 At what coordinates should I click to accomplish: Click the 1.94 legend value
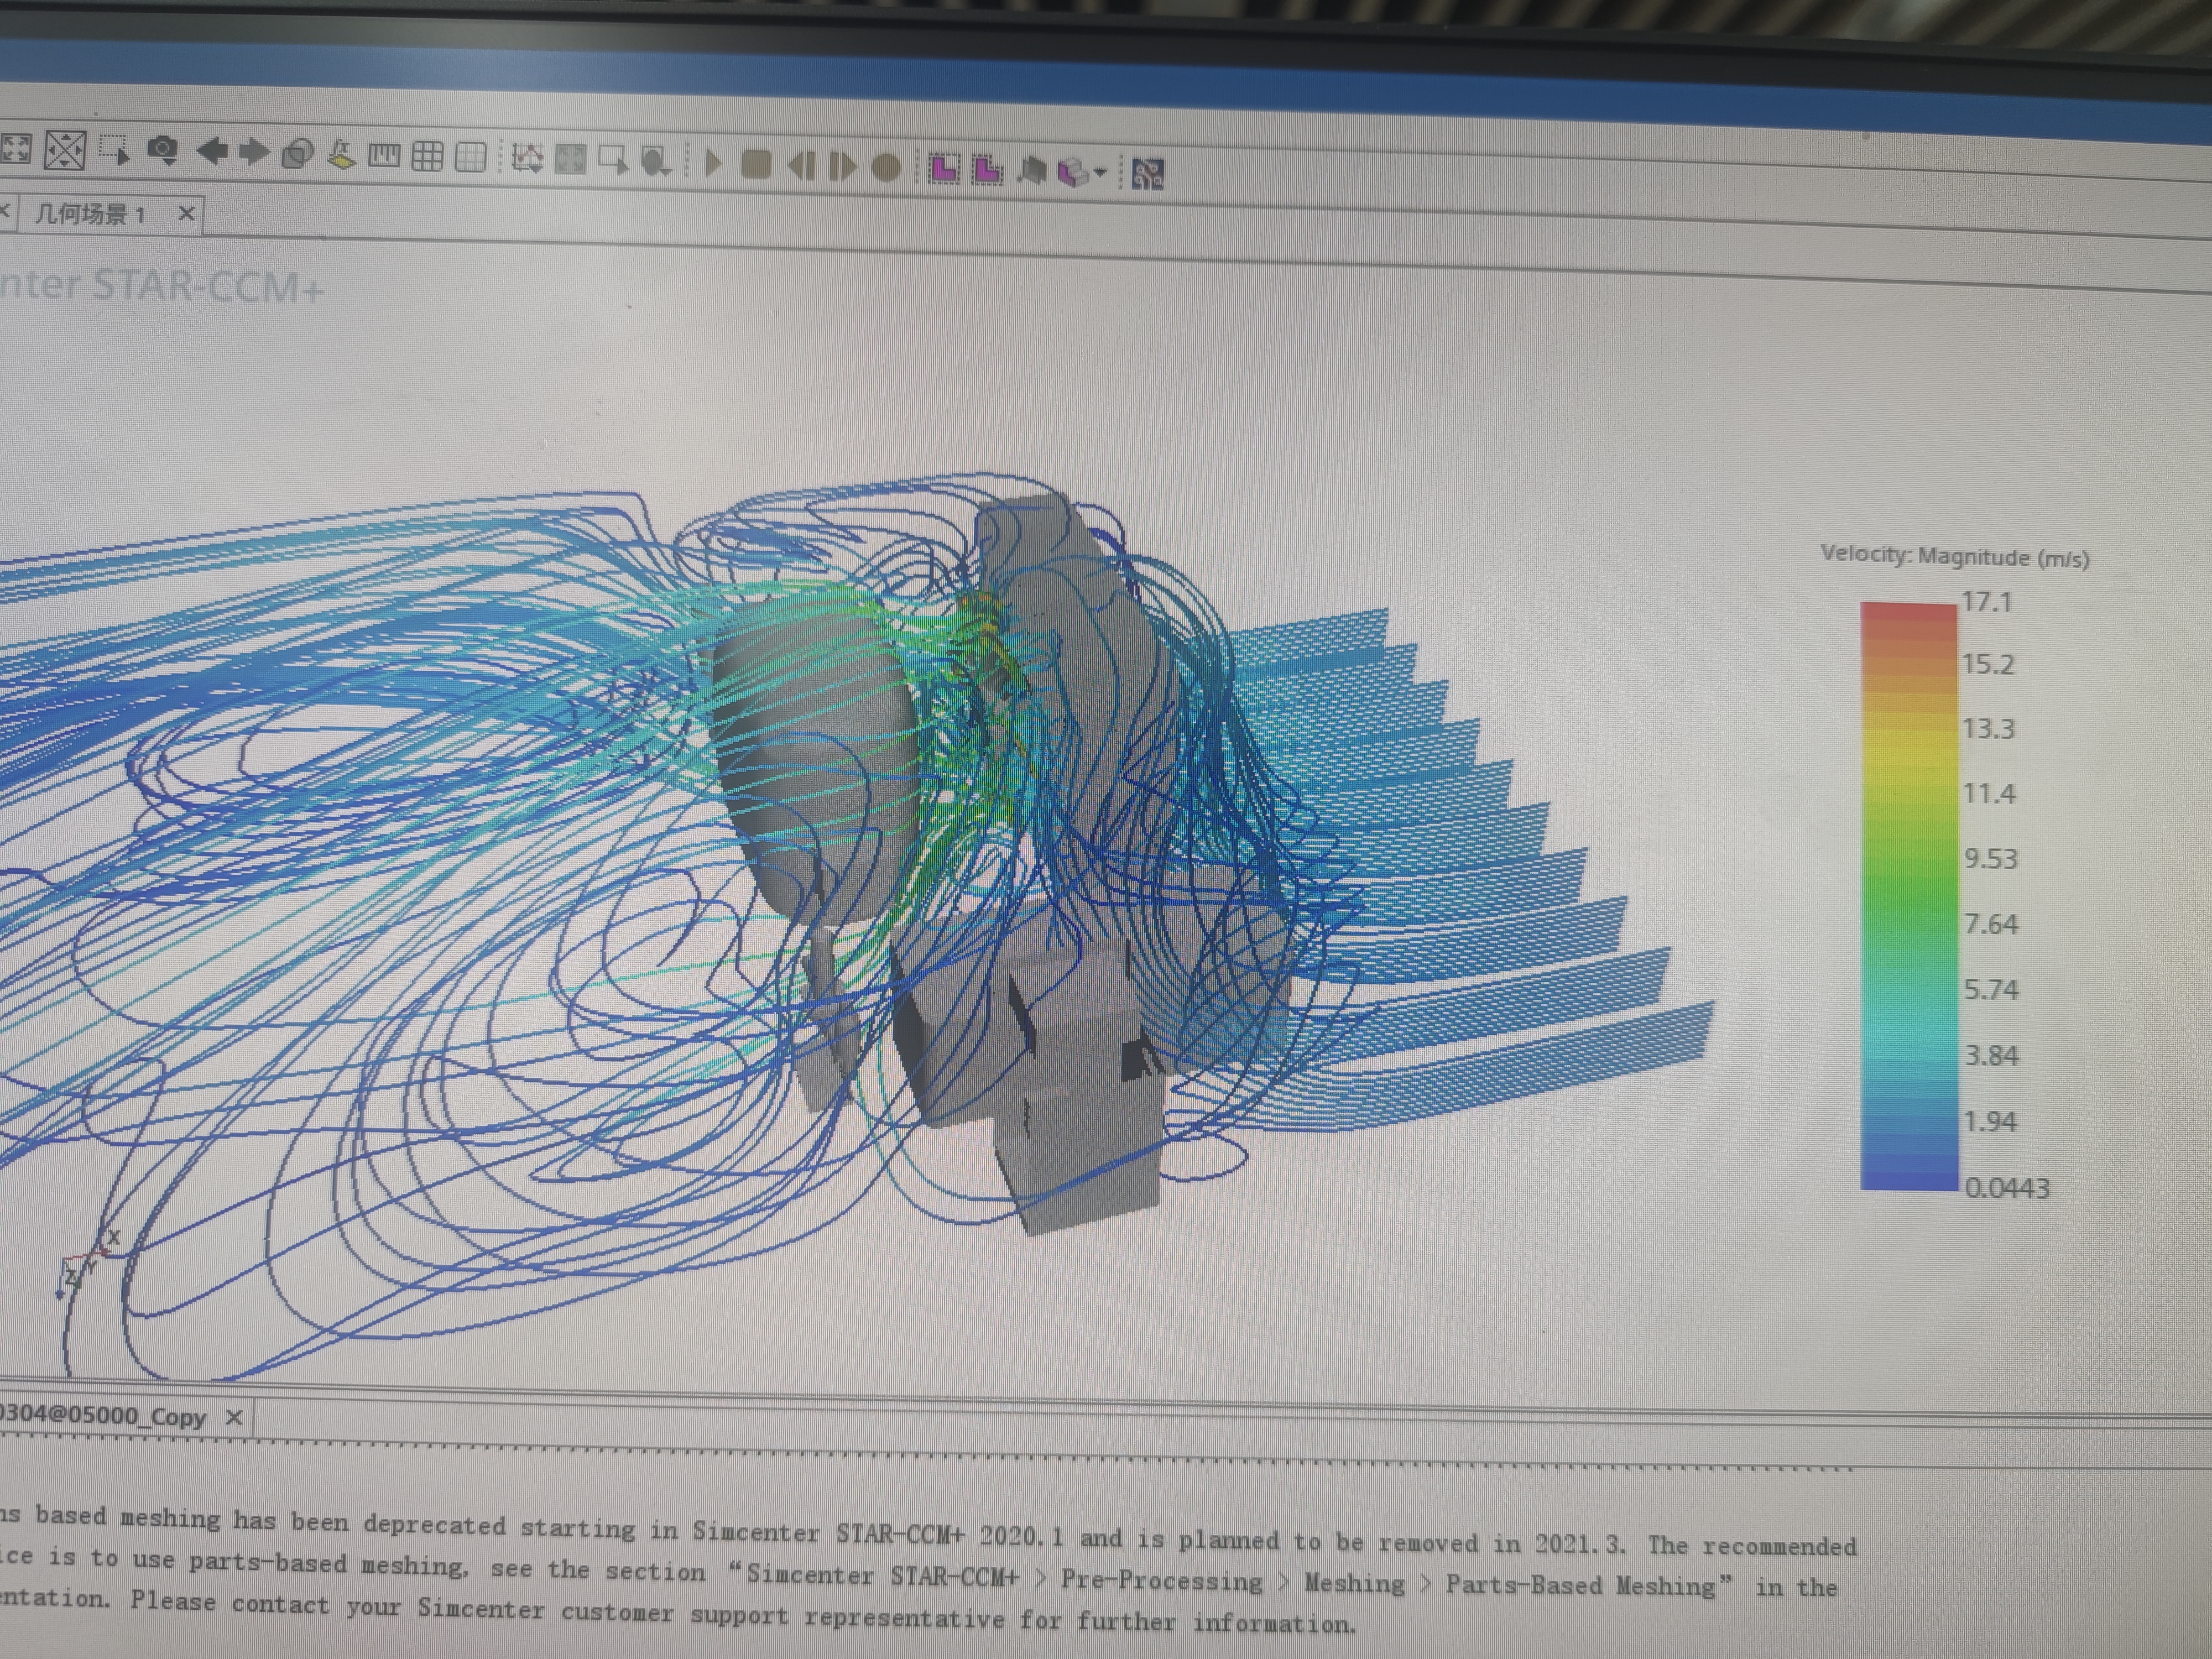[x=1990, y=1122]
